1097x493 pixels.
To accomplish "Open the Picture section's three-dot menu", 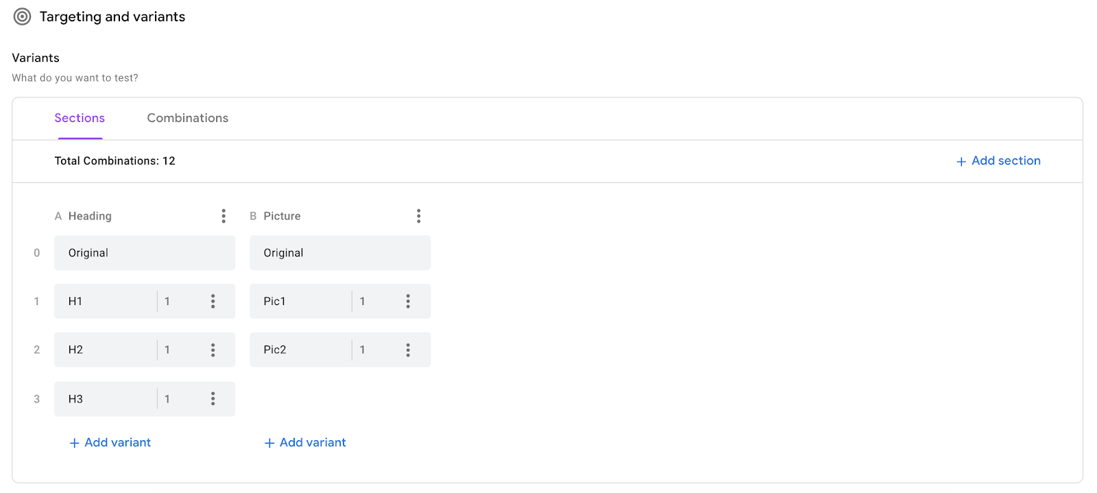I will 419,215.
